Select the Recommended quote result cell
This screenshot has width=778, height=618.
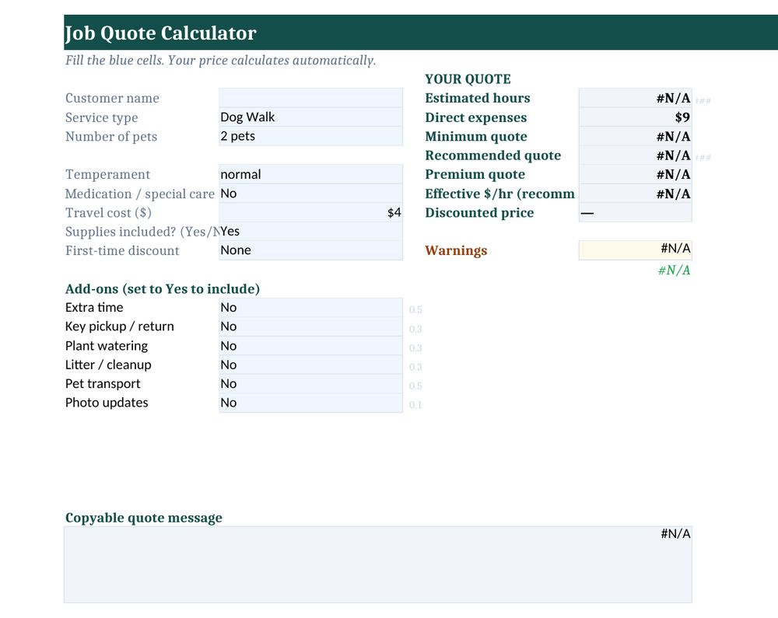point(635,155)
